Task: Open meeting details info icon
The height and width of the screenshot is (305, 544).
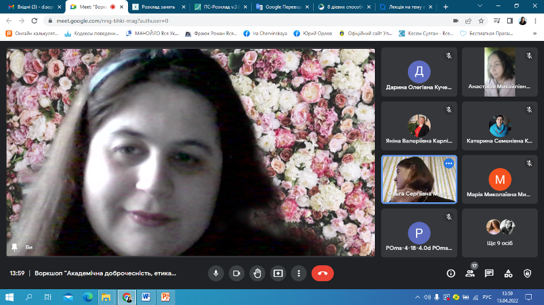Action: [x=451, y=273]
